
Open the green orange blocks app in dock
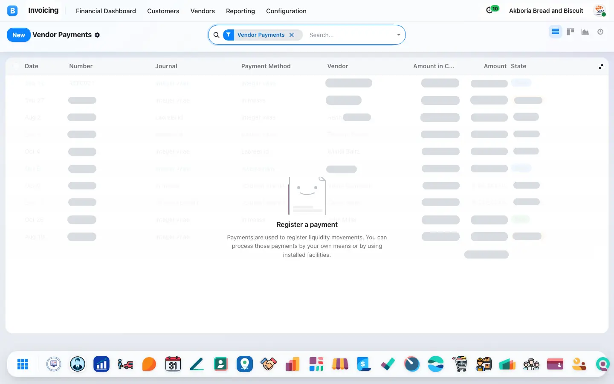point(507,364)
